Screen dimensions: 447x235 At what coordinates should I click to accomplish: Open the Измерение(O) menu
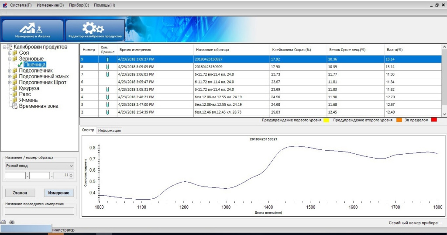[50, 5]
